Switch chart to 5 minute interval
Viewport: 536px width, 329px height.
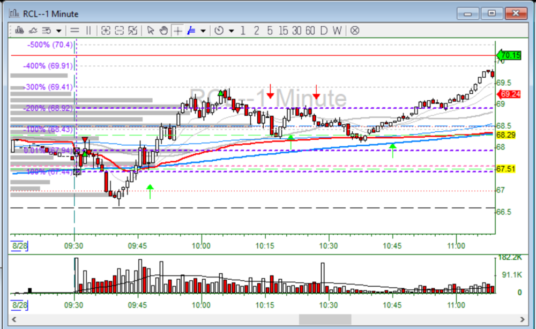(270, 31)
